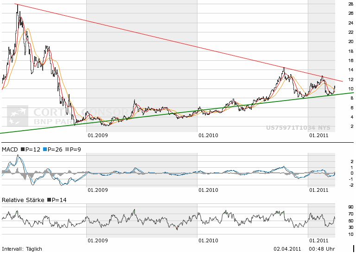Click price axis value 24
356x253 pixels.
tap(351, 23)
